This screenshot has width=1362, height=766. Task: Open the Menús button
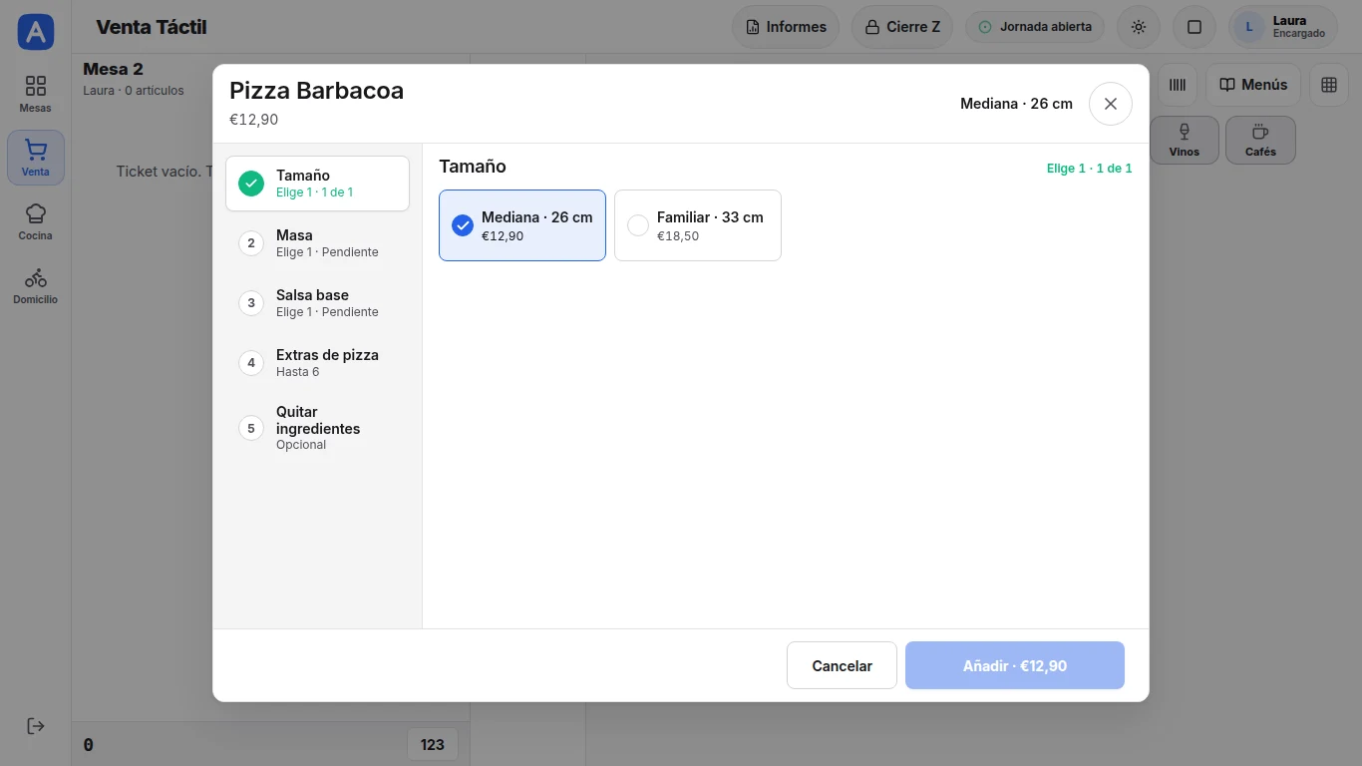pyautogui.click(x=1253, y=85)
